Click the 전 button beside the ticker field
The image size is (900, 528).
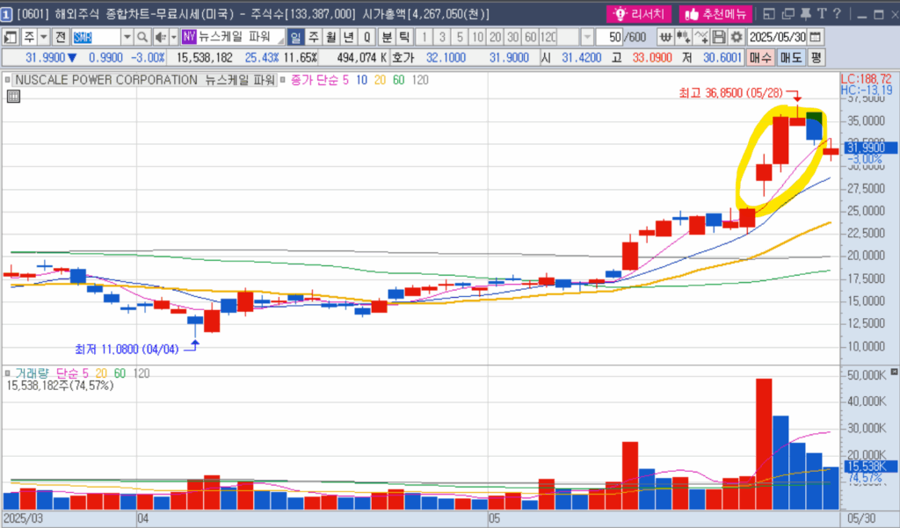(x=61, y=37)
